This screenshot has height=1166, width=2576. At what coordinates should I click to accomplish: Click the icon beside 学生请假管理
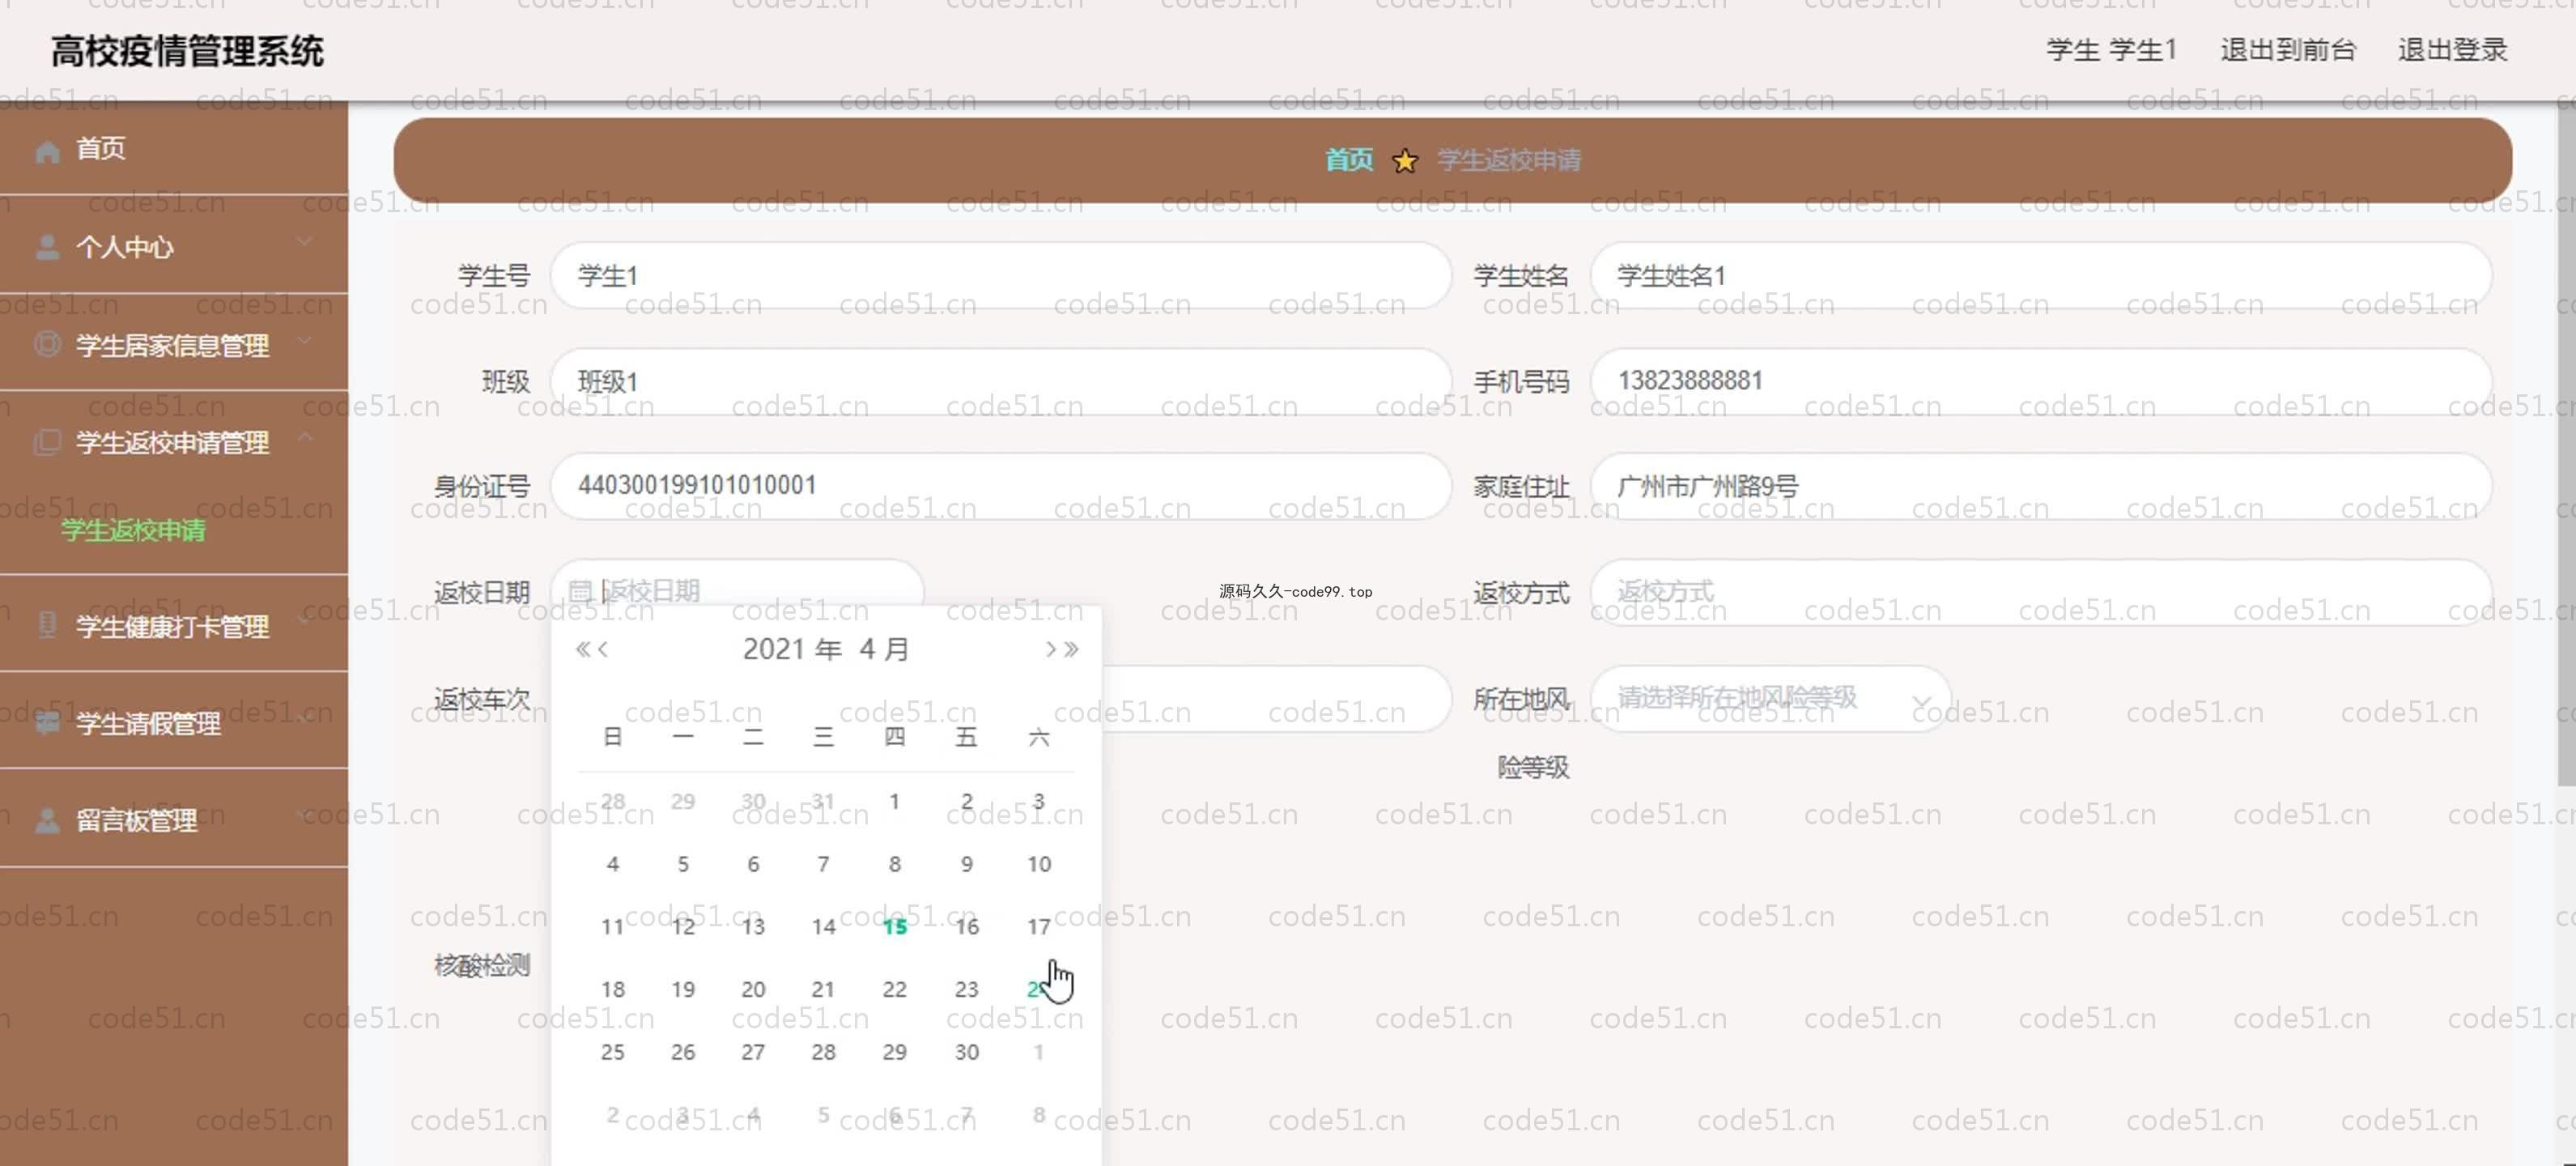point(47,722)
